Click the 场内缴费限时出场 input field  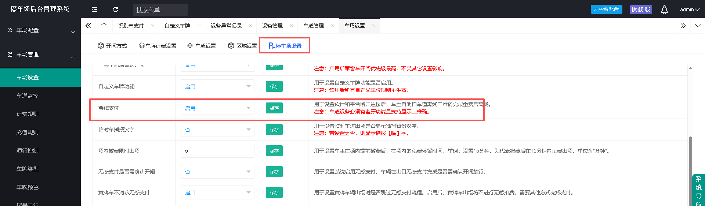(218, 151)
